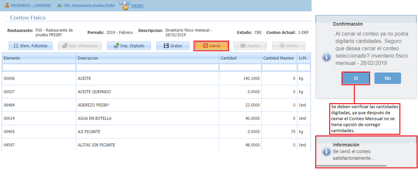Select element code 00405
This screenshot has height=196, width=418.
(x=39, y=132)
